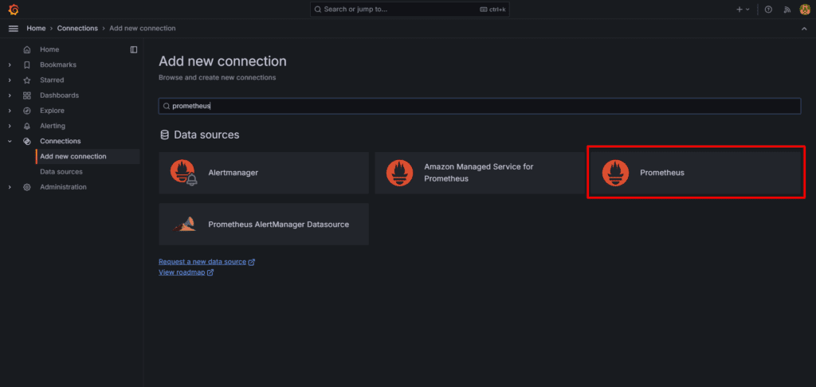816x387 pixels.
Task: Expand the Dashboards section chevron
Action: click(x=10, y=96)
